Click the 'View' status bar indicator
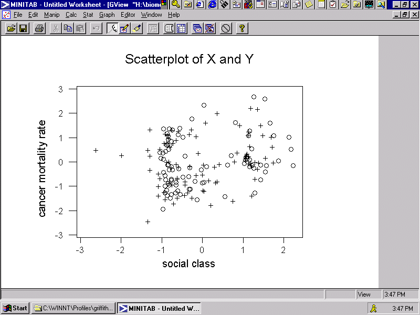Viewport: 420px width, 315px height. 364,295
